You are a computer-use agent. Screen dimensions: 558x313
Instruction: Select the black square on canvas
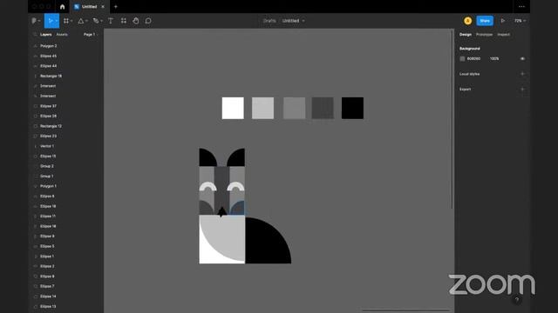point(352,108)
